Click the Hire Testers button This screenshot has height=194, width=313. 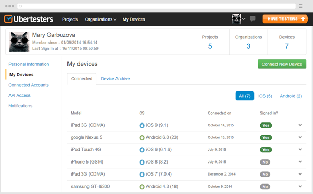pos(286,19)
